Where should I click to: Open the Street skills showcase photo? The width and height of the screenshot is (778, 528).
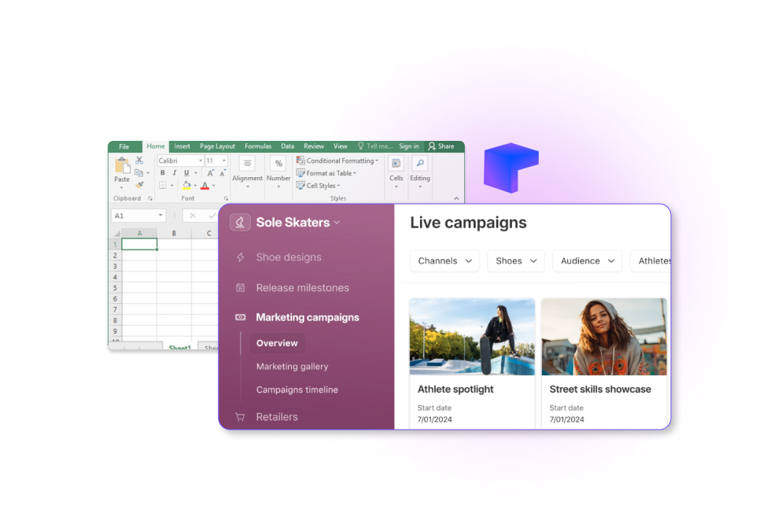[604, 337]
